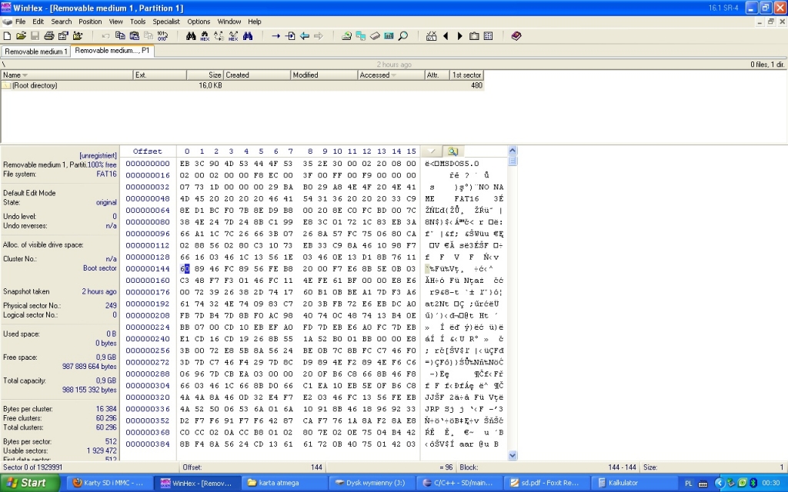Open 'karta atmega' folder from taskbar

pyautogui.click(x=285, y=483)
